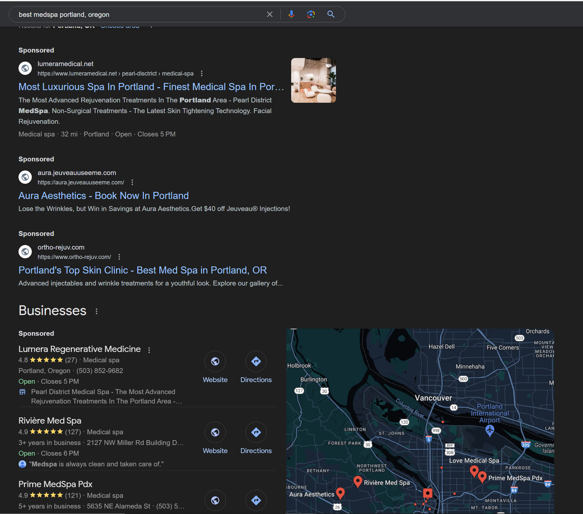The width and height of the screenshot is (583, 514).
Task: Select Aura Aesthetics red pin on map
Action: tap(340, 493)
